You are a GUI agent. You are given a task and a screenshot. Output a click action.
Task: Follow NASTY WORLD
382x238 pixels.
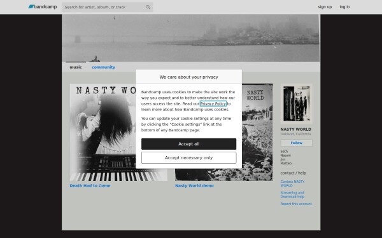[297, 143]
